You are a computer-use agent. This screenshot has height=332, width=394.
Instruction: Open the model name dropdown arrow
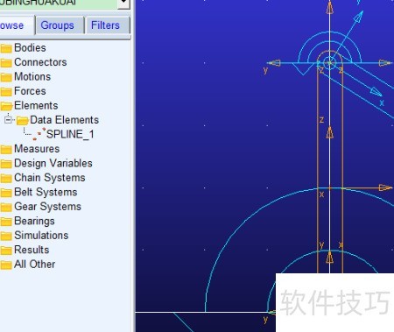(x=123, y=3)
